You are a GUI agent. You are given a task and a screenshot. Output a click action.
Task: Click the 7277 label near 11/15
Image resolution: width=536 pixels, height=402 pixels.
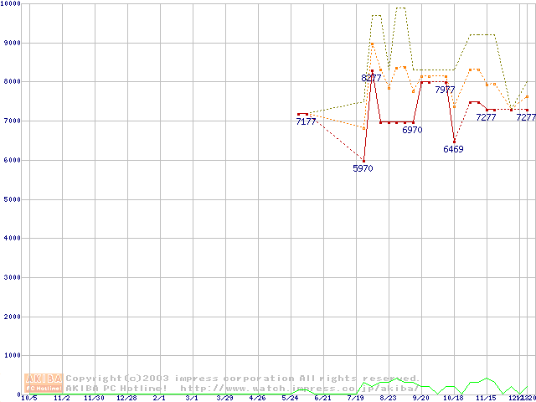point(486,118)
